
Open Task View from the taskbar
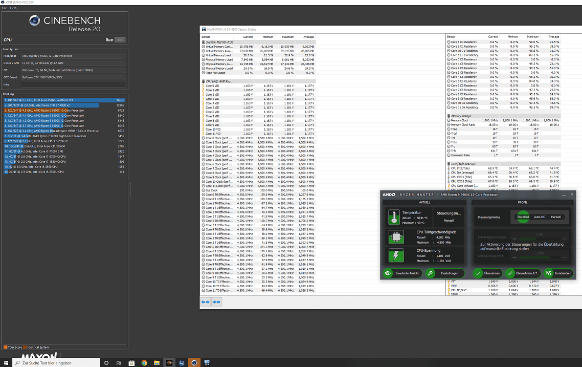pyautogui.click(x=119, y=363)
